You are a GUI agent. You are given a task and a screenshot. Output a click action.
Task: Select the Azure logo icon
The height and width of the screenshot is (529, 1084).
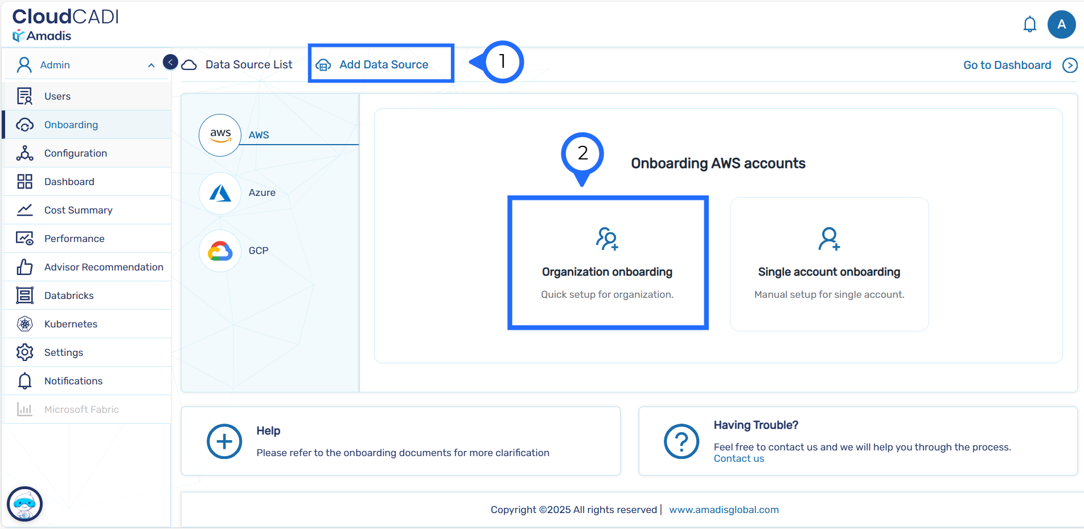tap(220, 194)
